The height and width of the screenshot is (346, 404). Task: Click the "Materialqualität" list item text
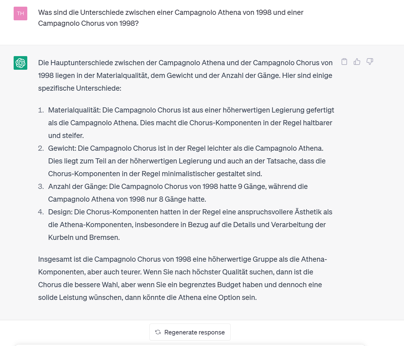coord(191,123)
